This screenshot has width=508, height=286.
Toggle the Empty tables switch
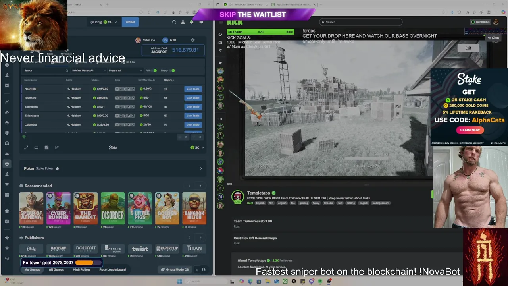[172, 70]
